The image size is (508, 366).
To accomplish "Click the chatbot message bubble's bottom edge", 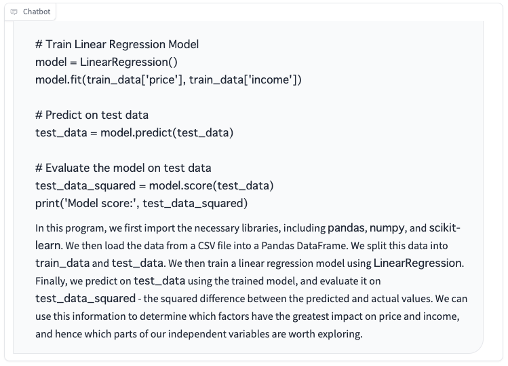I will (248, 353).
